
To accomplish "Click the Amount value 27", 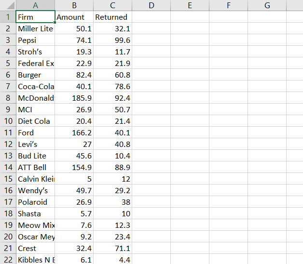I will (74, 144).
